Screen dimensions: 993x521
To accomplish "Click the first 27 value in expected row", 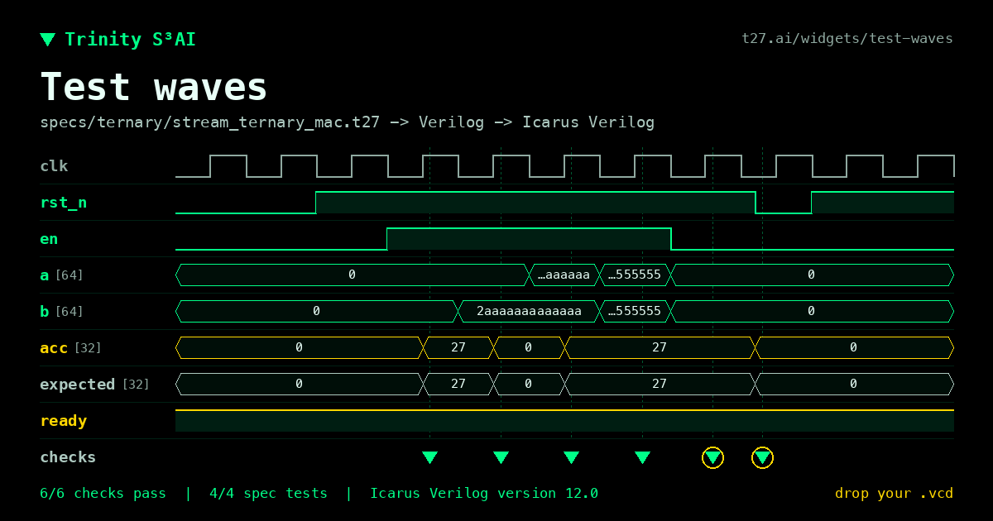I will 458,385.
